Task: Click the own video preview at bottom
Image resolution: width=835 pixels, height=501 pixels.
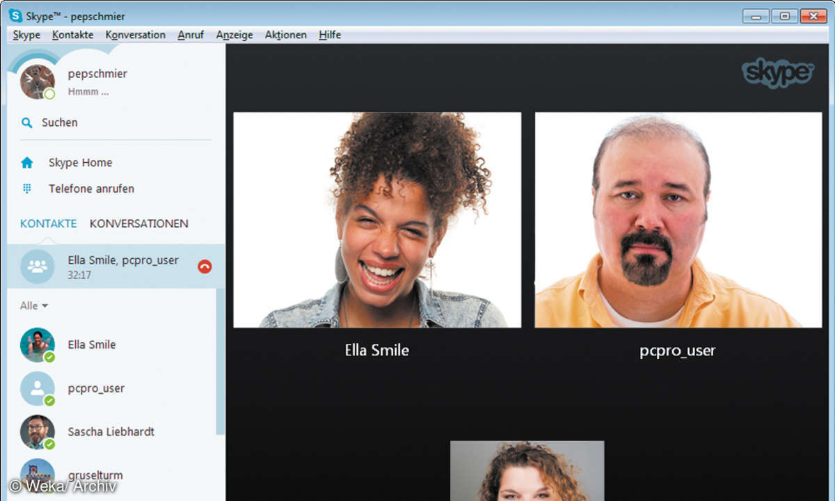Action: click(x=527, y=470)
